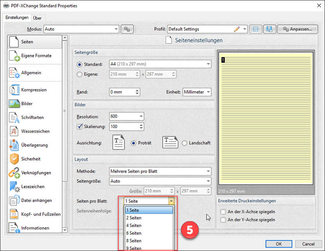Open Verknüpfungen settings in the sidebar
325x251 pixels.
(x=35, y=173)
